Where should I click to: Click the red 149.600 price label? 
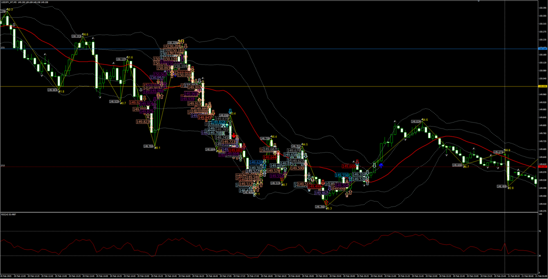coord(349,166)
